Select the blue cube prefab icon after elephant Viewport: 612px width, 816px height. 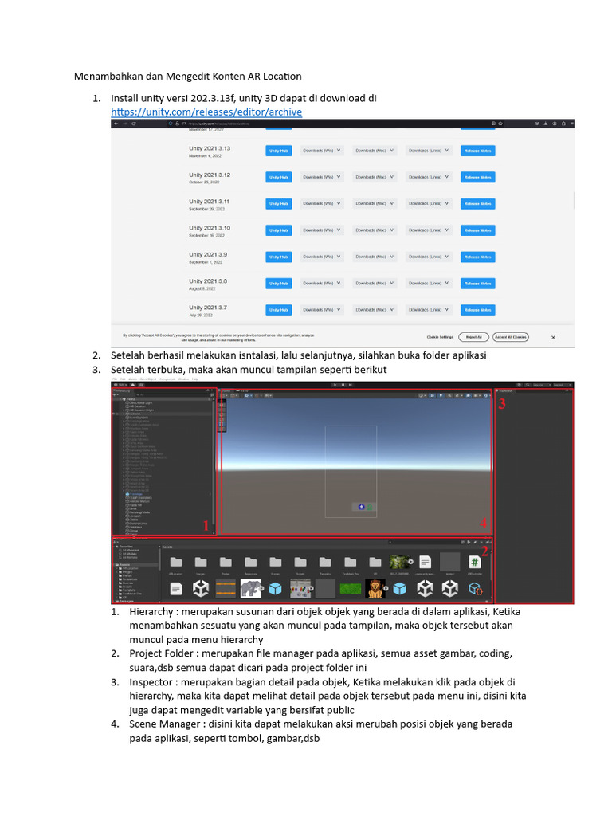pos(276,589)
